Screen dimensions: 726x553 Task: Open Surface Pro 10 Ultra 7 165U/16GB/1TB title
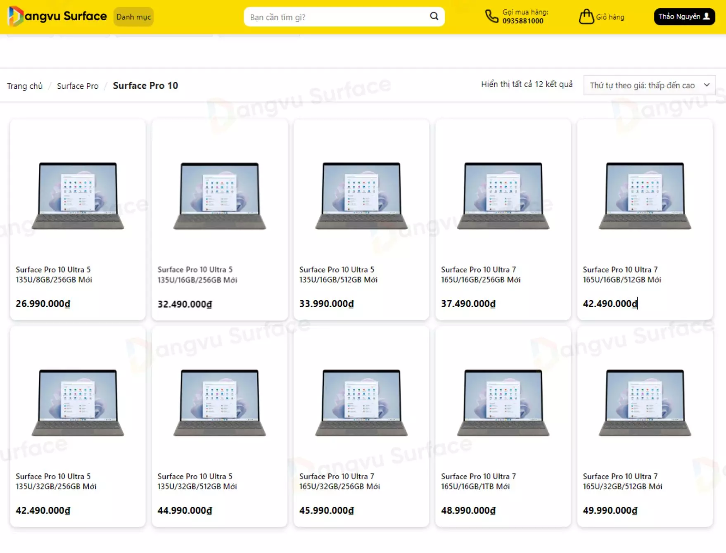tap(479, 482)
